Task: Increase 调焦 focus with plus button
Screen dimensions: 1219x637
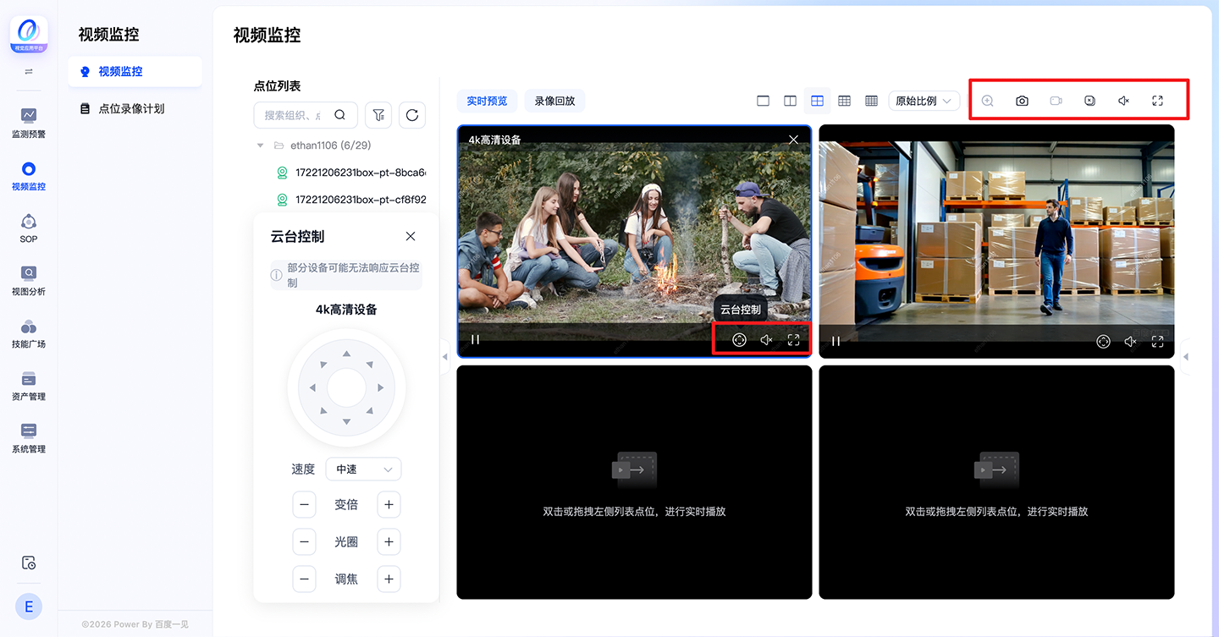Action: 389,579
